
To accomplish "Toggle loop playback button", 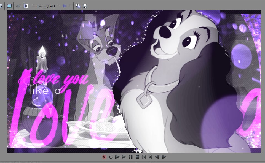I will 111,157.
